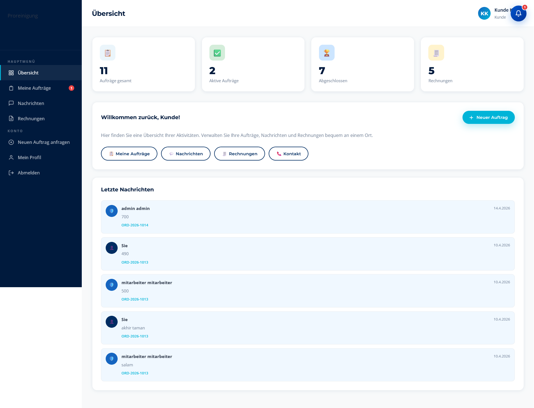Click the shield avatar of the salam message
Screen dimensions: 534x408
112,359
